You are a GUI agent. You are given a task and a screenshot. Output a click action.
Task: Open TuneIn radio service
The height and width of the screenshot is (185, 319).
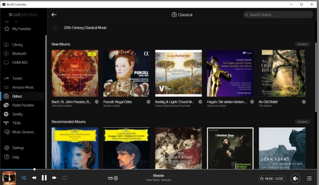pyautogui.click(x=17, y=78)
